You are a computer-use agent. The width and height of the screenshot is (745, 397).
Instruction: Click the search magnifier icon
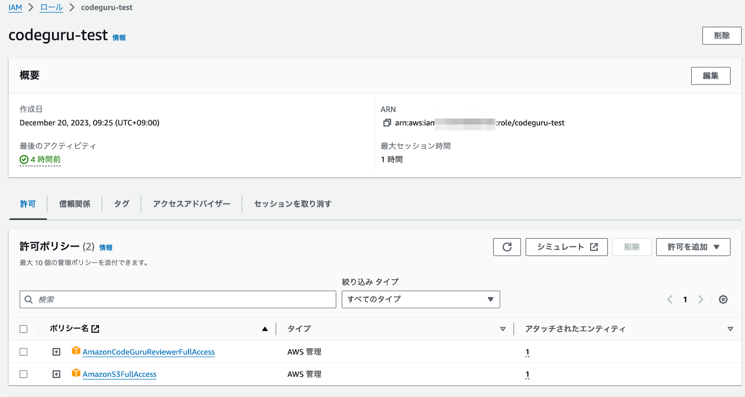pos(29,300)
